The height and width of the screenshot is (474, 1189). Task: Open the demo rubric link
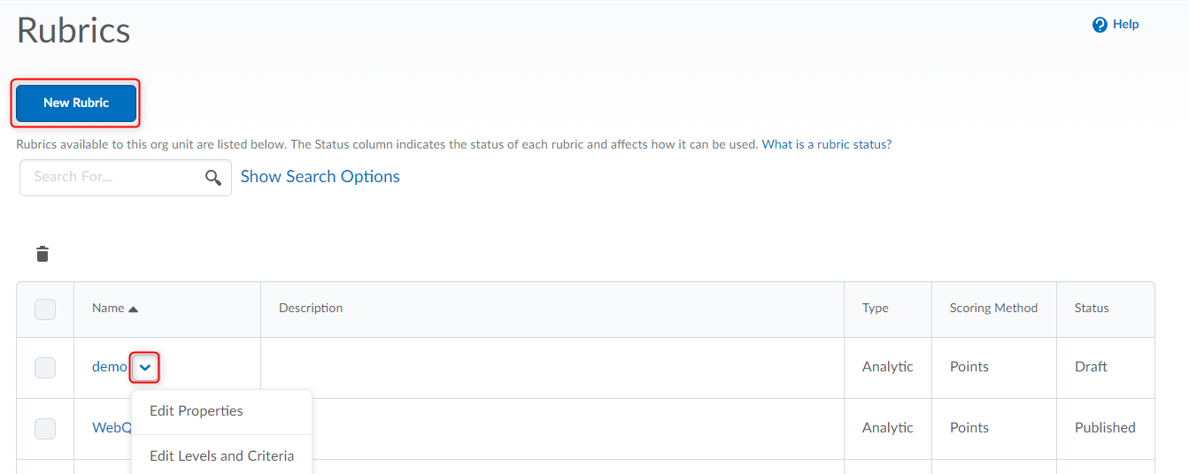(109, 367)
